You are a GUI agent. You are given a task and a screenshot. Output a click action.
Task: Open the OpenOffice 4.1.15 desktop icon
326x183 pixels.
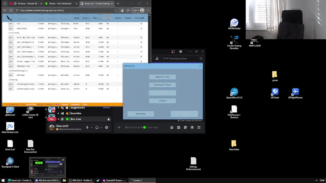234,94
